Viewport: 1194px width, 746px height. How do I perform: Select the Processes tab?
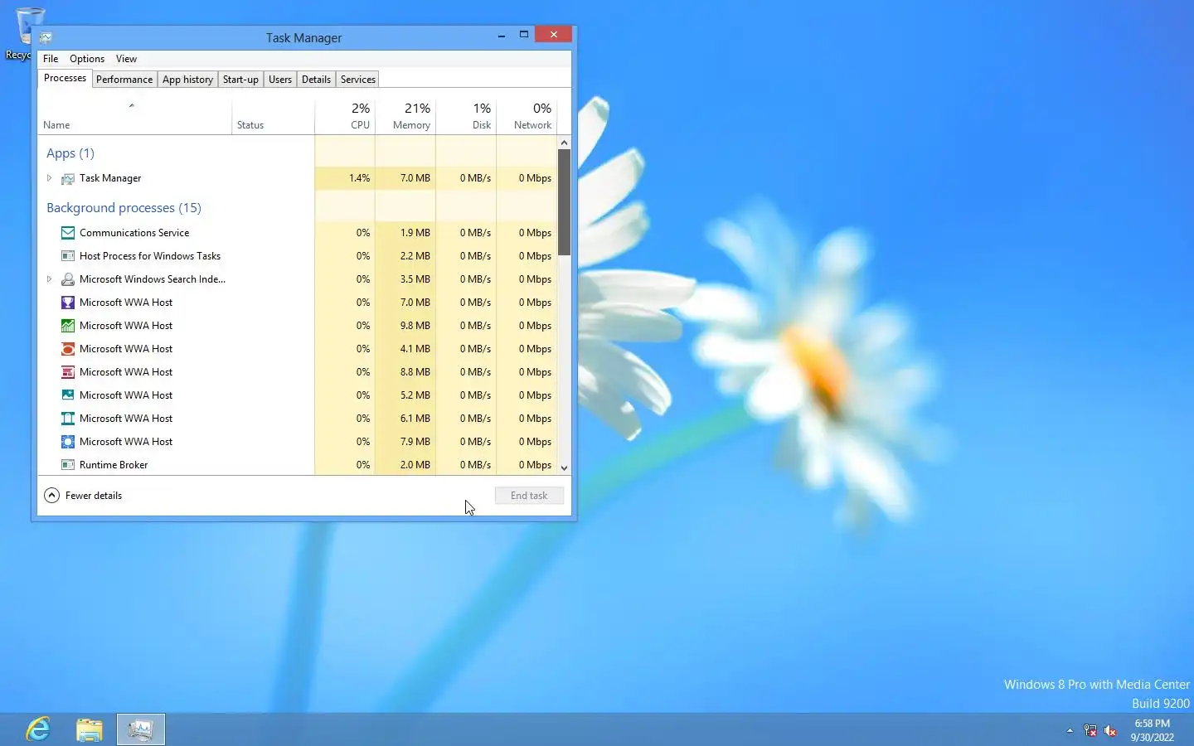[65, 78]
